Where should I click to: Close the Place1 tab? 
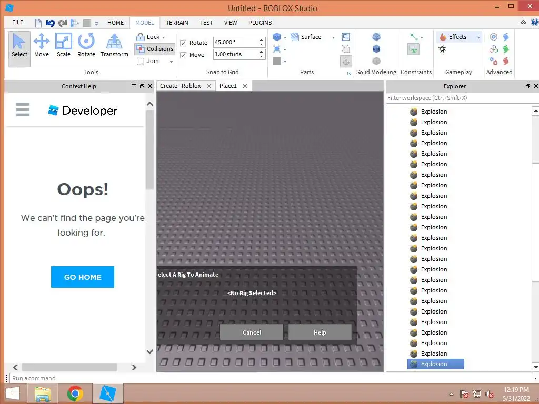pyautogui.click(x=245, y=86)
